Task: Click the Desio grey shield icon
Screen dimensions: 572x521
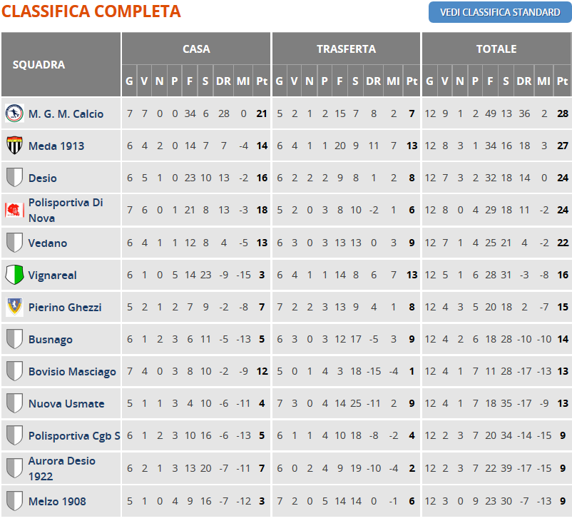Action: (x=14, y=178)
